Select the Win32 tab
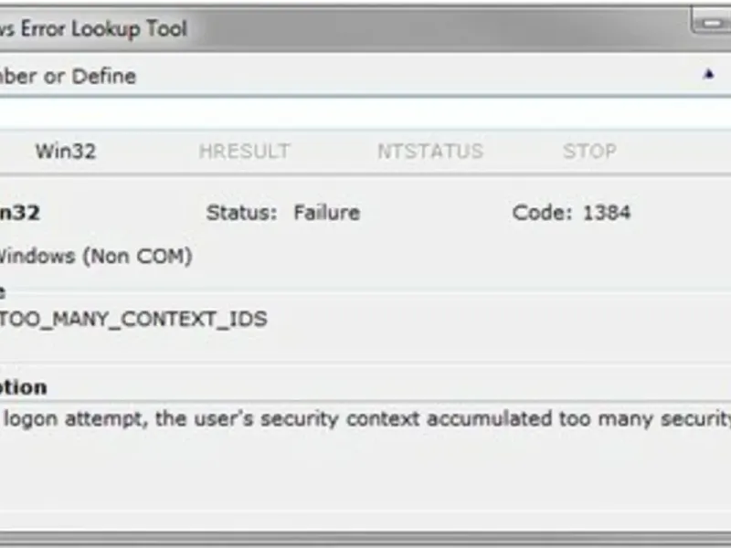 [65, 152]
